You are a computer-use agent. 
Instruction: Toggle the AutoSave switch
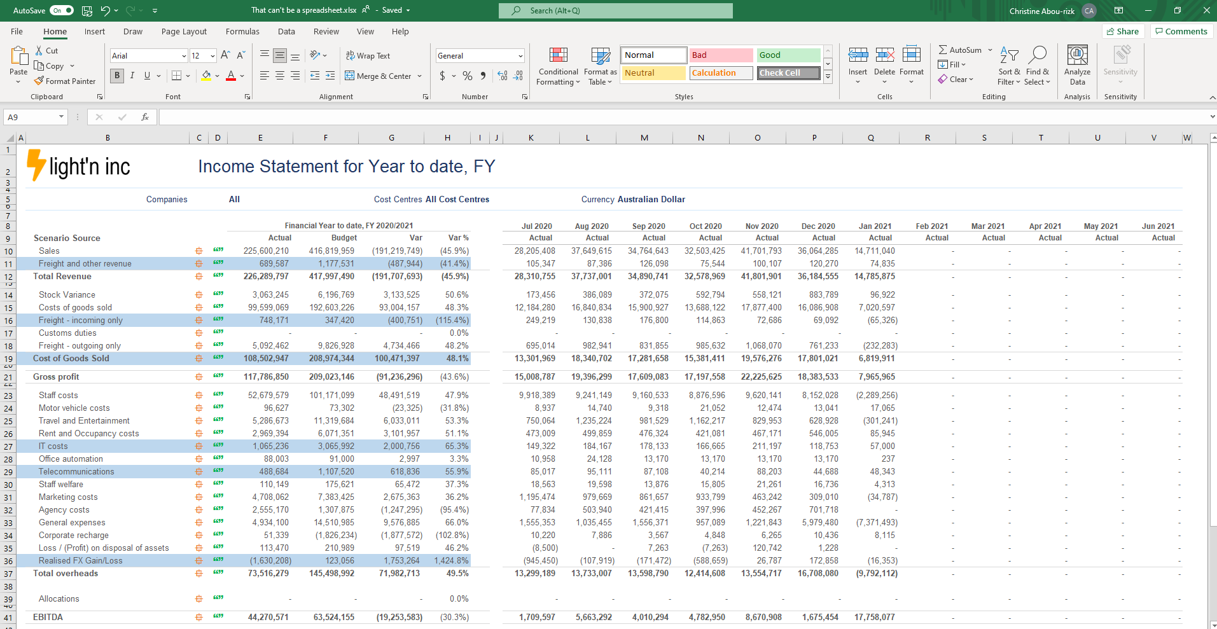coord(62,11)
